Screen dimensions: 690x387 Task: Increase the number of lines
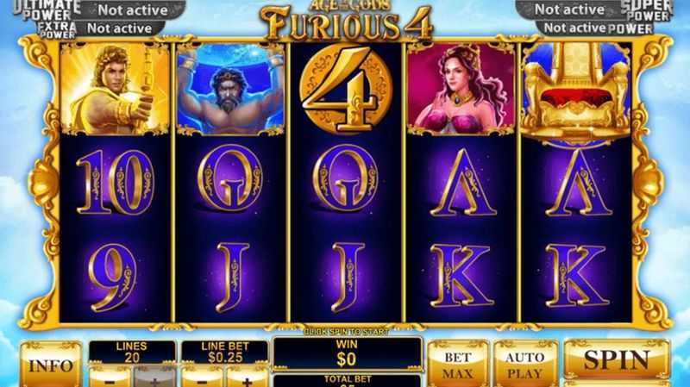[x=154, y=378]
